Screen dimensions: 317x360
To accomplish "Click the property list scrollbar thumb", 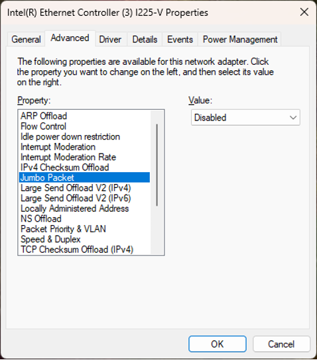I will pyautogui.click(x=157, y=165).
